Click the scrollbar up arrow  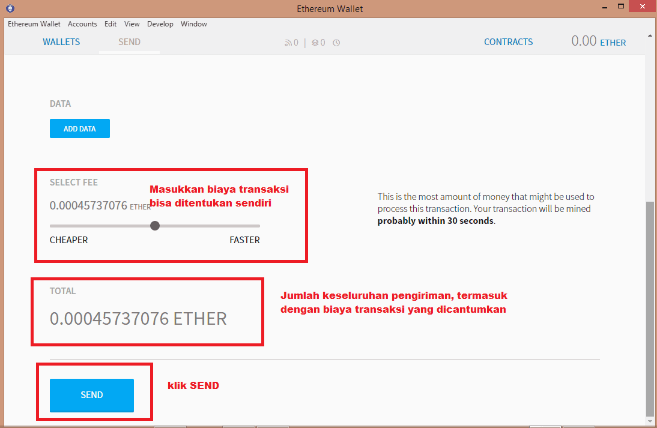click(x=651, y=37)
